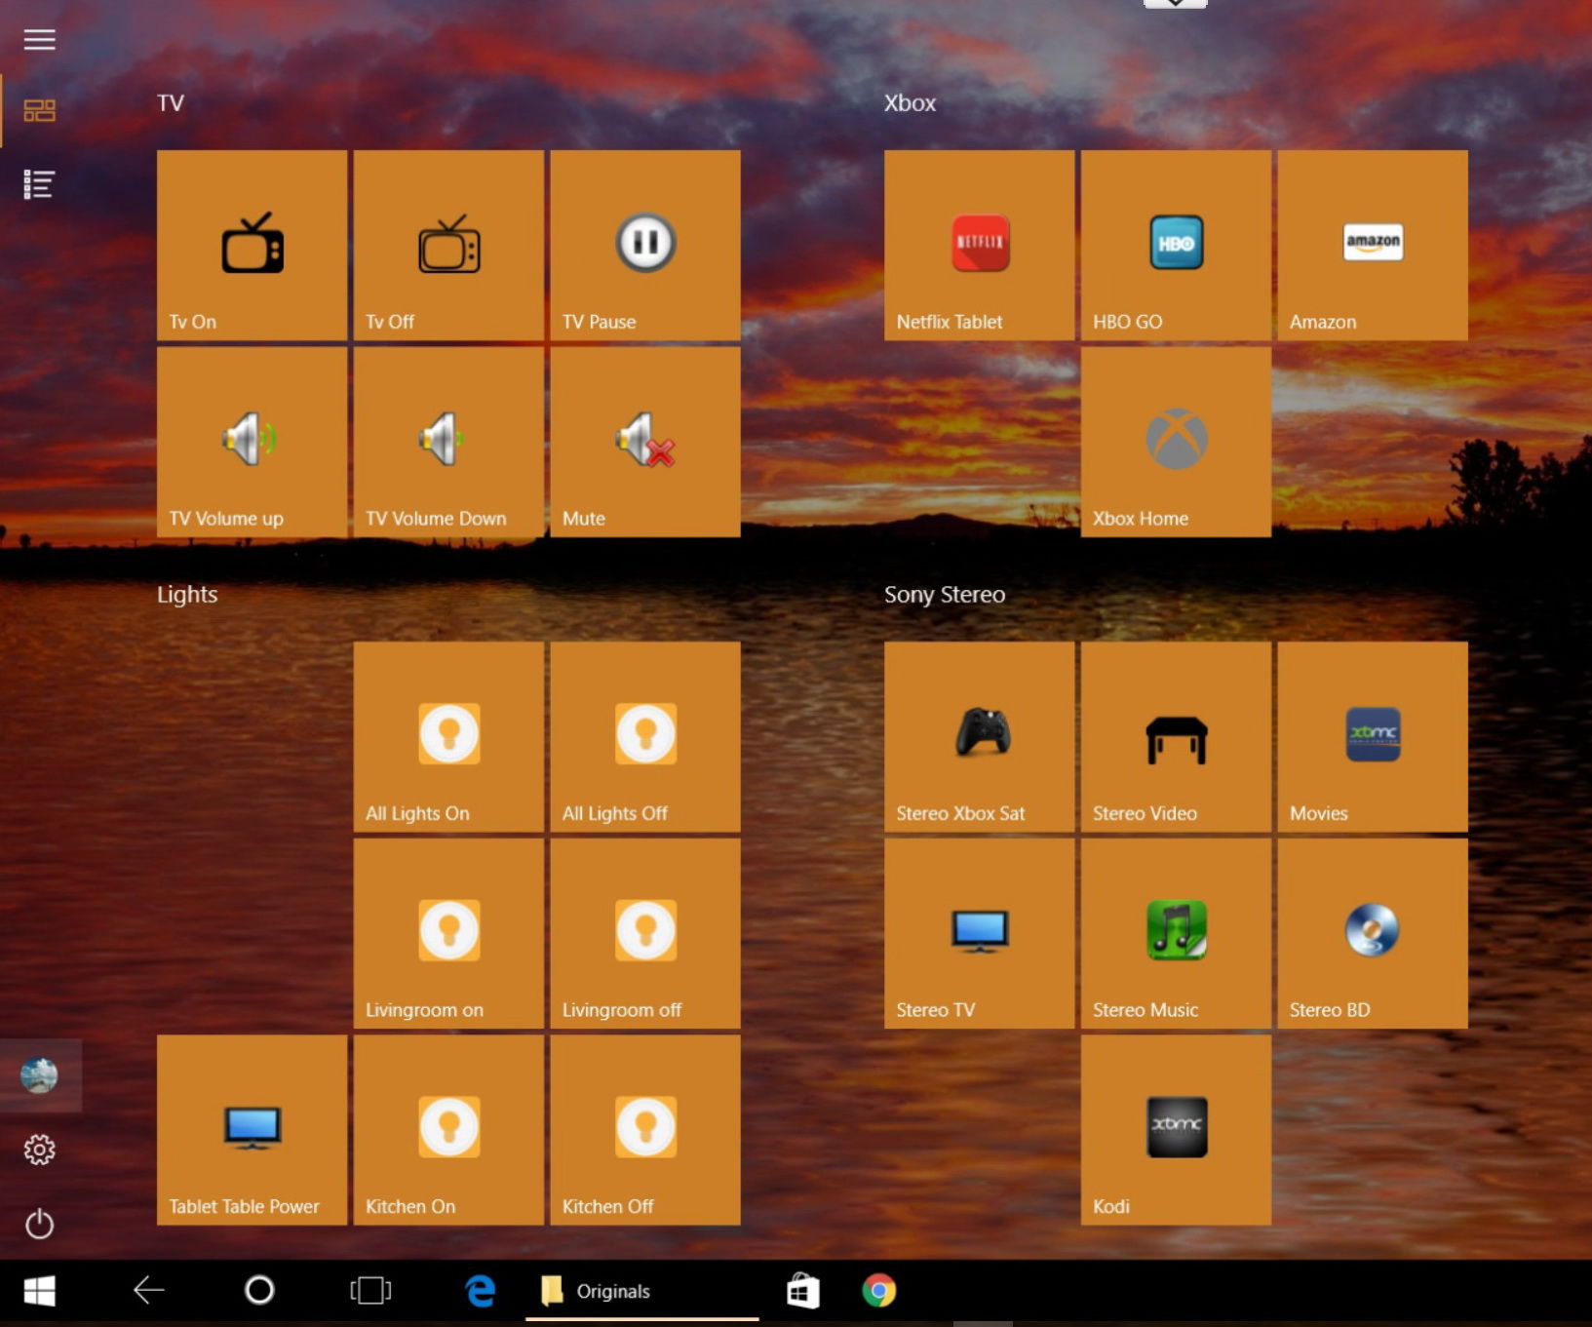Turn on all lights

pos(448,736)
